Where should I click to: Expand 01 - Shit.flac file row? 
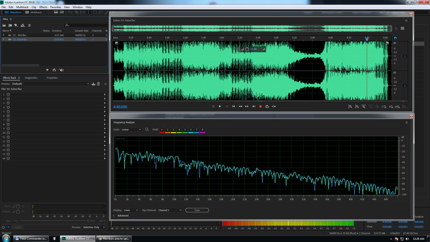point(3,35)
